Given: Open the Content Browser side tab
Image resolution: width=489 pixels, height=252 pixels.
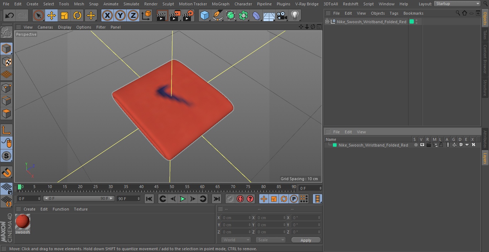Looking at the screenshot, I should (485, 59).
